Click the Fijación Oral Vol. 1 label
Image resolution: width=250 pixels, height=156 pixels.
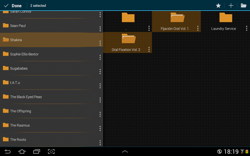point(175,29)
